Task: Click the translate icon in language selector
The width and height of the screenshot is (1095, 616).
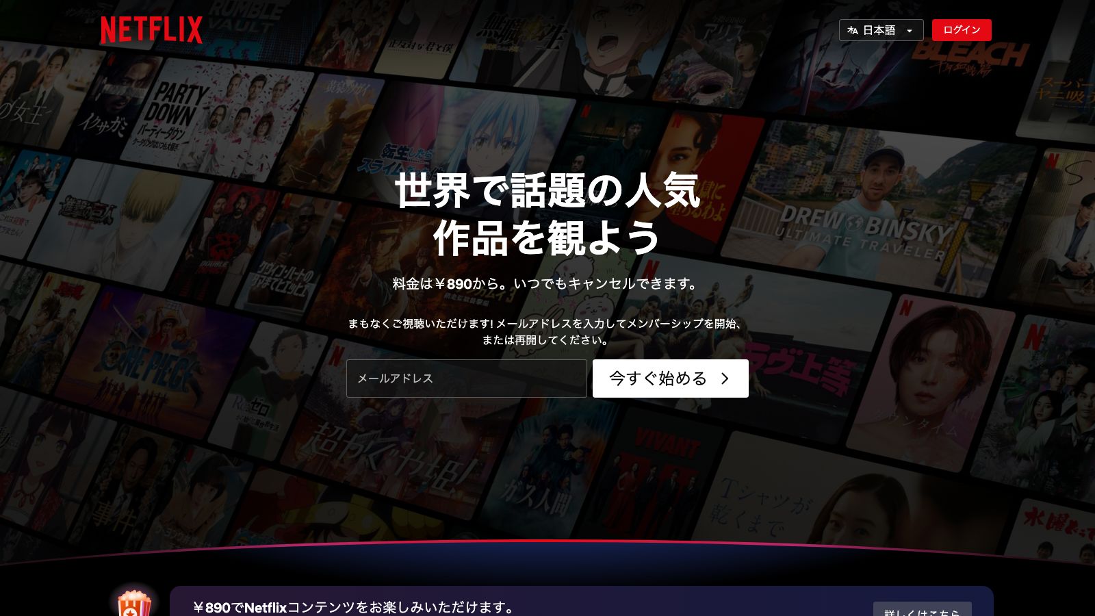Action: click(853, 30)
